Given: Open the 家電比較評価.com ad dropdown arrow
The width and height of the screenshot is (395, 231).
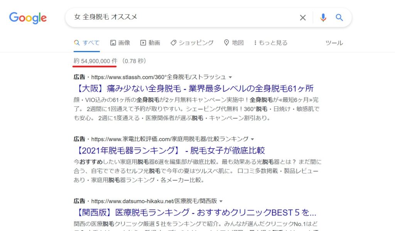Looking at the screenshot, I should coord(252,139).
